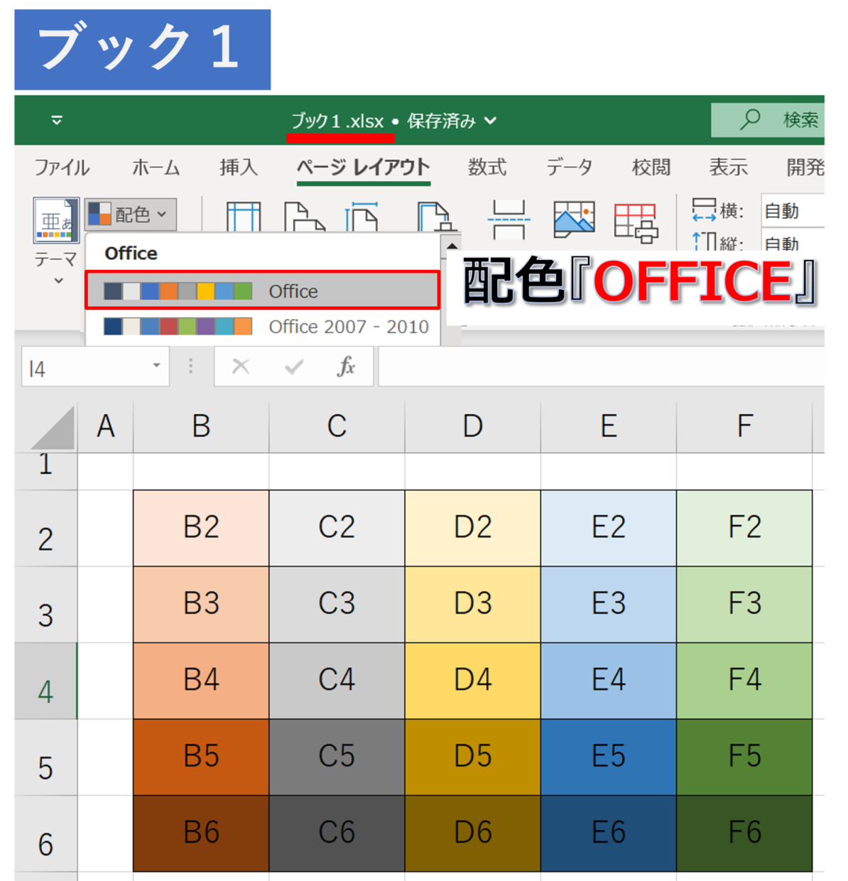Click the Margins page setup icon

tap(244, 217)
